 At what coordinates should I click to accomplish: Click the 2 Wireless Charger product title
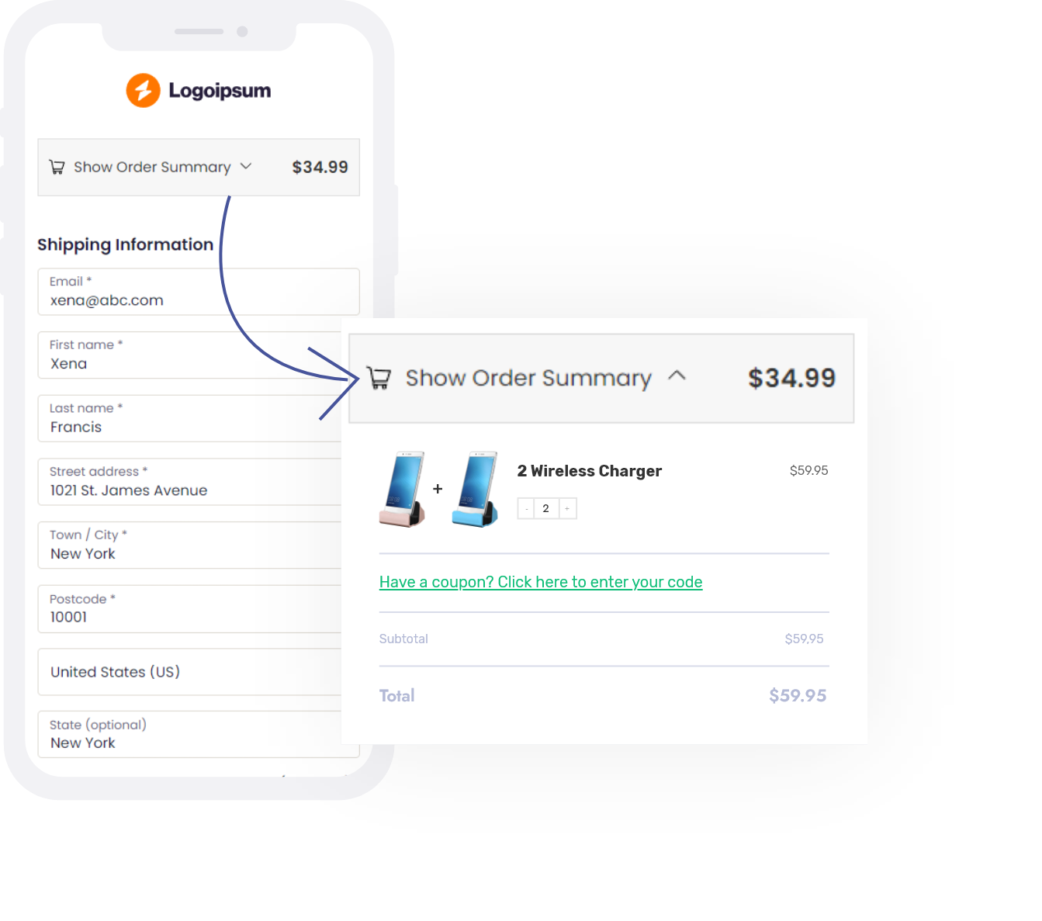pos(590,471)
